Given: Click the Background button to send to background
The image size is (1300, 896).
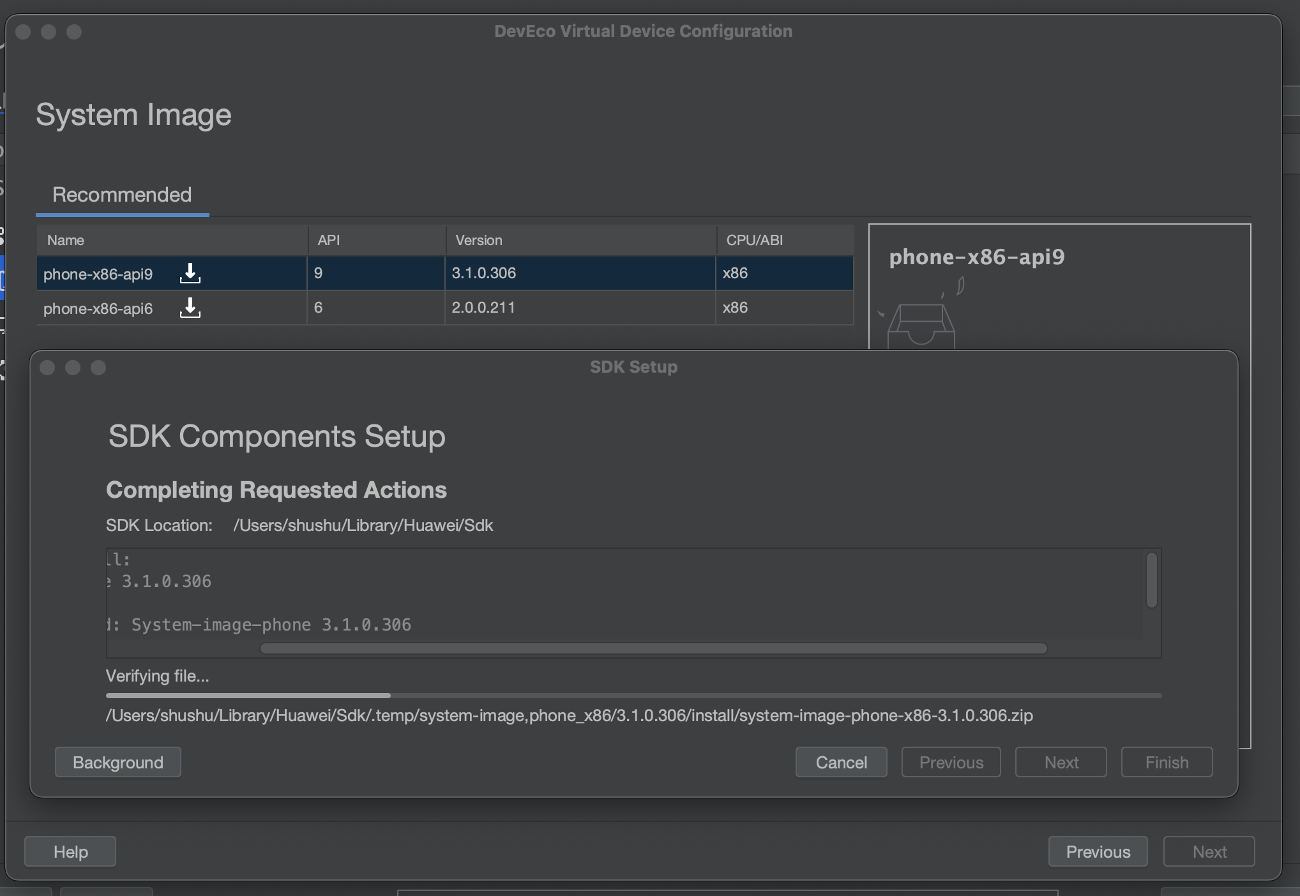Looking at the screenshot, I should coord(117,761).
